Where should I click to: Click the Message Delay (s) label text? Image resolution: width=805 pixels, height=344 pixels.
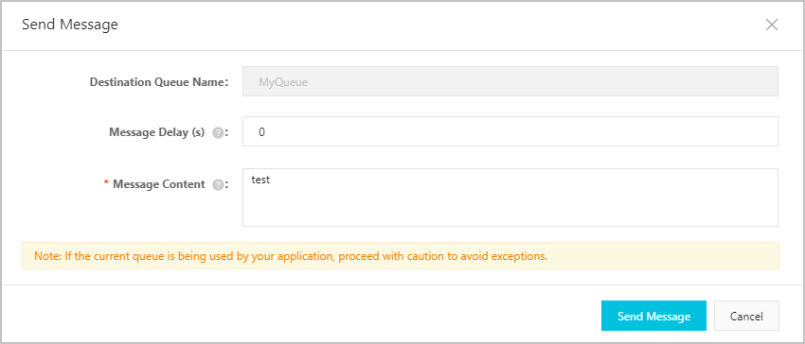pos(156,132)
